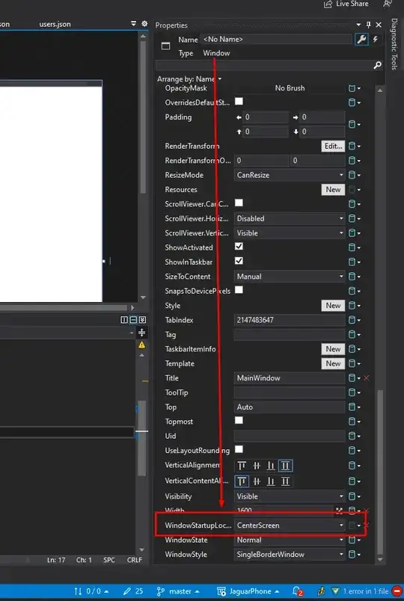Click the New button for Resources
The height and width of the screenshot is (601, 404).
click(333, 190)
